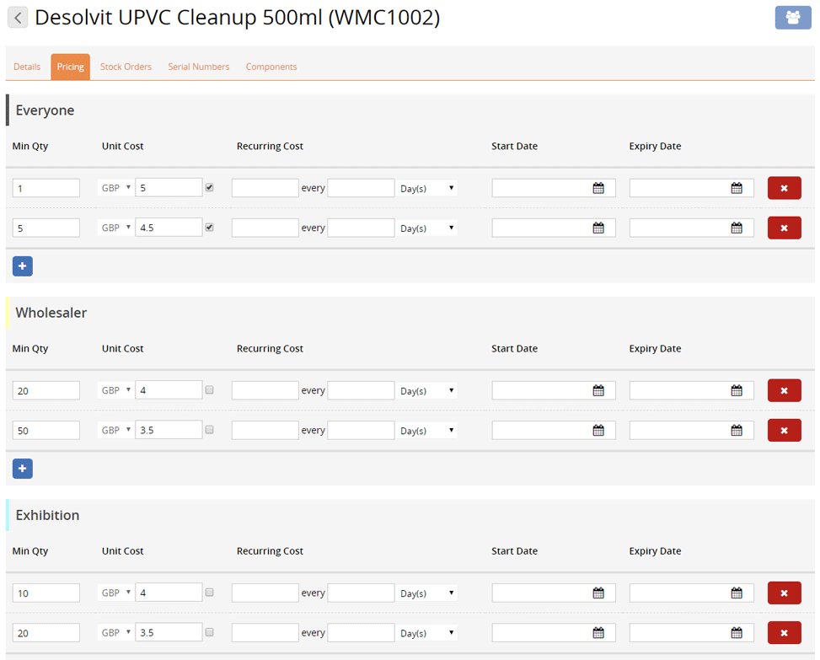This screenshot has height=660, width=820.
Task: Delete the Wholesaler qty 20 price row
Action: pyautogui.click(x=784, y=390)
